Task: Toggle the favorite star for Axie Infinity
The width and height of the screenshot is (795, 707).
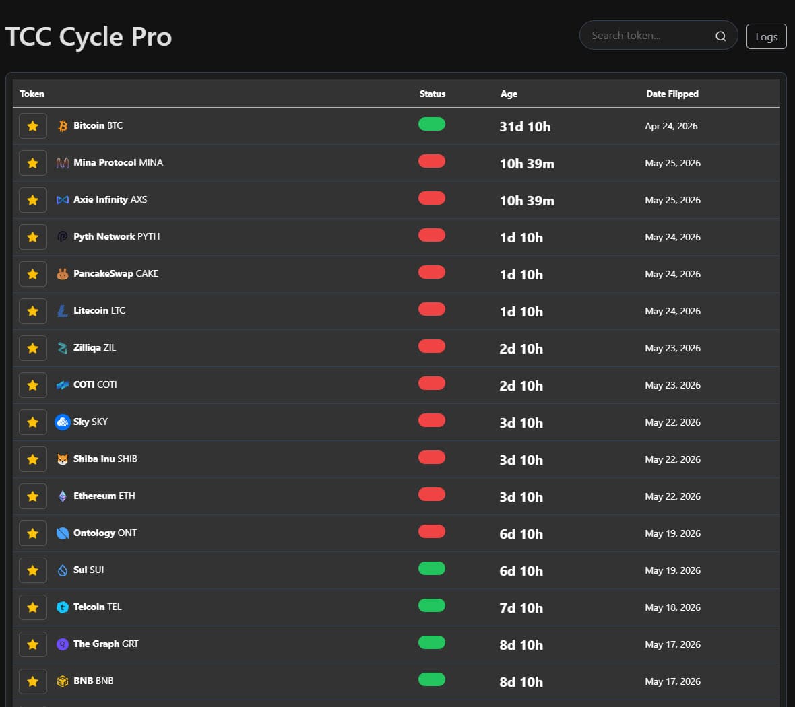Action: point(33,200)
